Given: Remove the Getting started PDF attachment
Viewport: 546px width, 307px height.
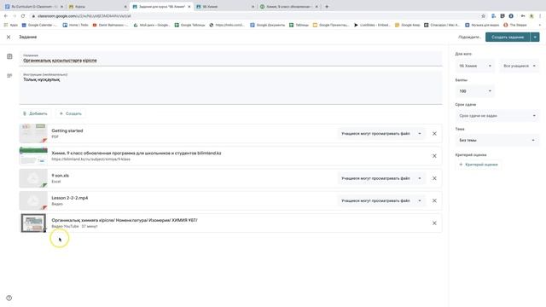Looking at the screenshot, I should tap(434, 134).
